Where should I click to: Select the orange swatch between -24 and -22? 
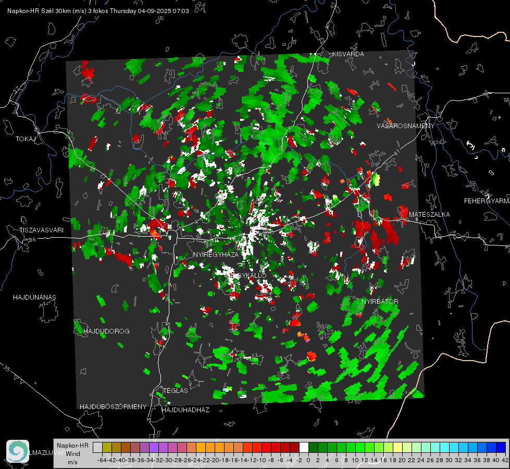point(201,448)
